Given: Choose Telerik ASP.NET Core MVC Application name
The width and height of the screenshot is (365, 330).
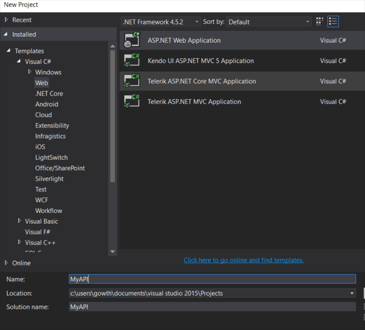Looking at the screenshot, I should 202,81.
